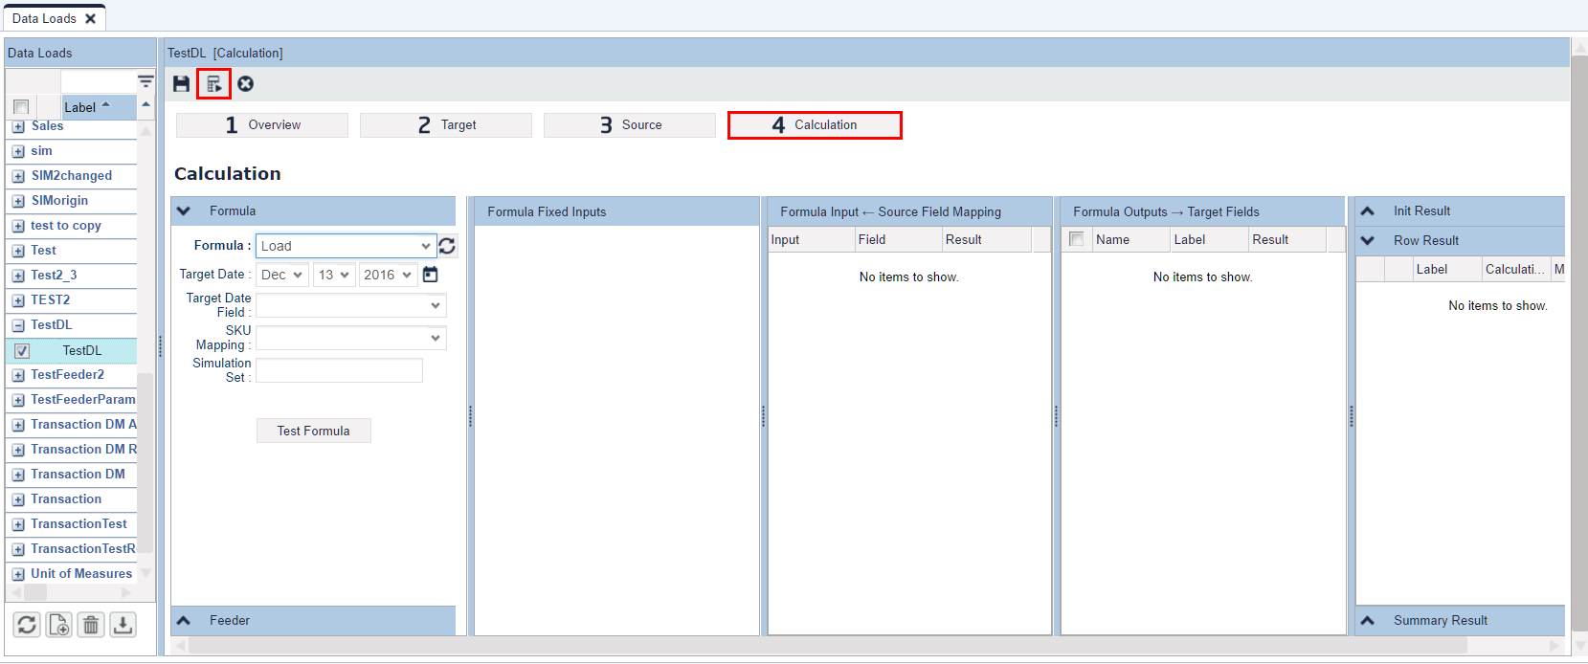Delete selected data load with trash icon
The width and height of the screenshot is (1588, 664).
pos(91,625)
